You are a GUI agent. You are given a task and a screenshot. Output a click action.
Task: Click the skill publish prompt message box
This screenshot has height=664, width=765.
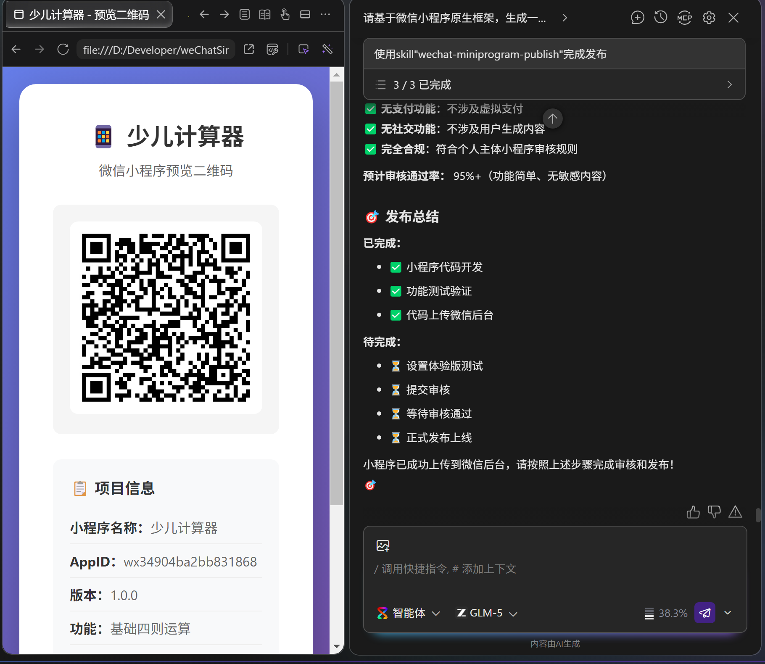pyautogui.click(x=554, y=54)
